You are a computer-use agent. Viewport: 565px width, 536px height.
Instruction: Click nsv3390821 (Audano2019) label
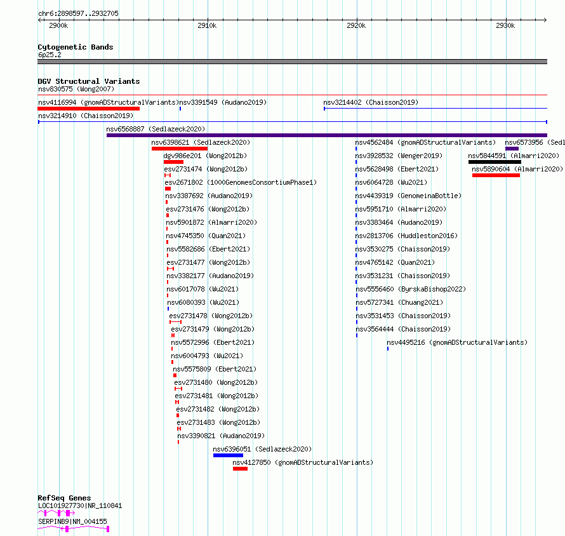point(221,436)
